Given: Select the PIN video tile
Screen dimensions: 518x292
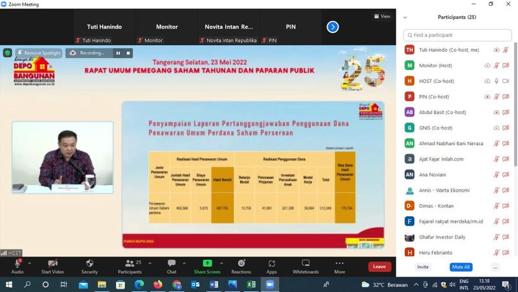Looking at the screenshot, I should click(x=291, y=27).
